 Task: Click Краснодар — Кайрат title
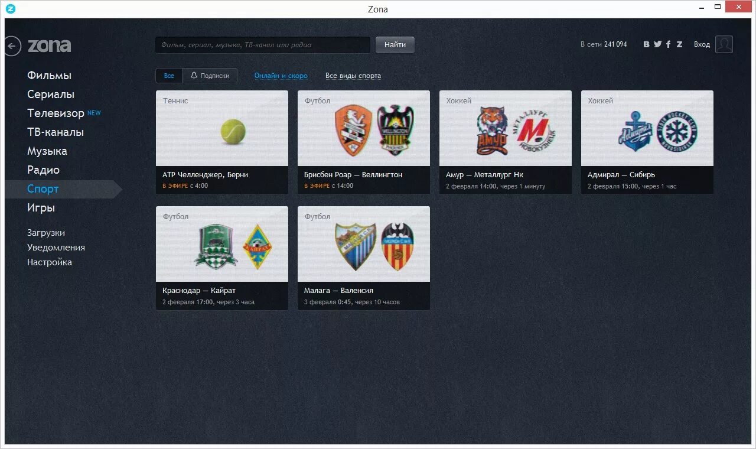[x=199, y=291]
